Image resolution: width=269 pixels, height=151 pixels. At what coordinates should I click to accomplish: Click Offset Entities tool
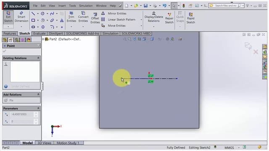[95, 18]
